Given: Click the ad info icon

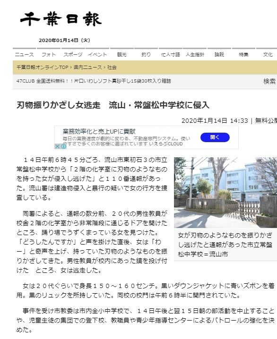Looking at the screenshot, I should point(64,146).
